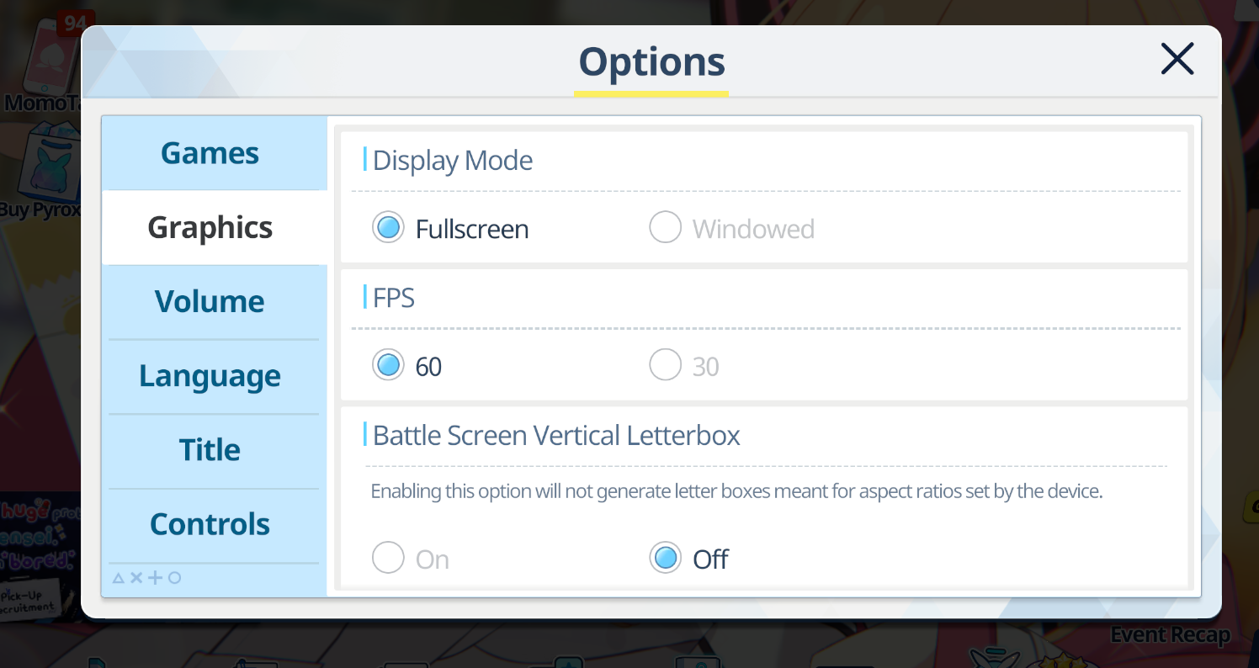
Task: Select the Fullscreen display mode radio
Action: coord(388,228)
